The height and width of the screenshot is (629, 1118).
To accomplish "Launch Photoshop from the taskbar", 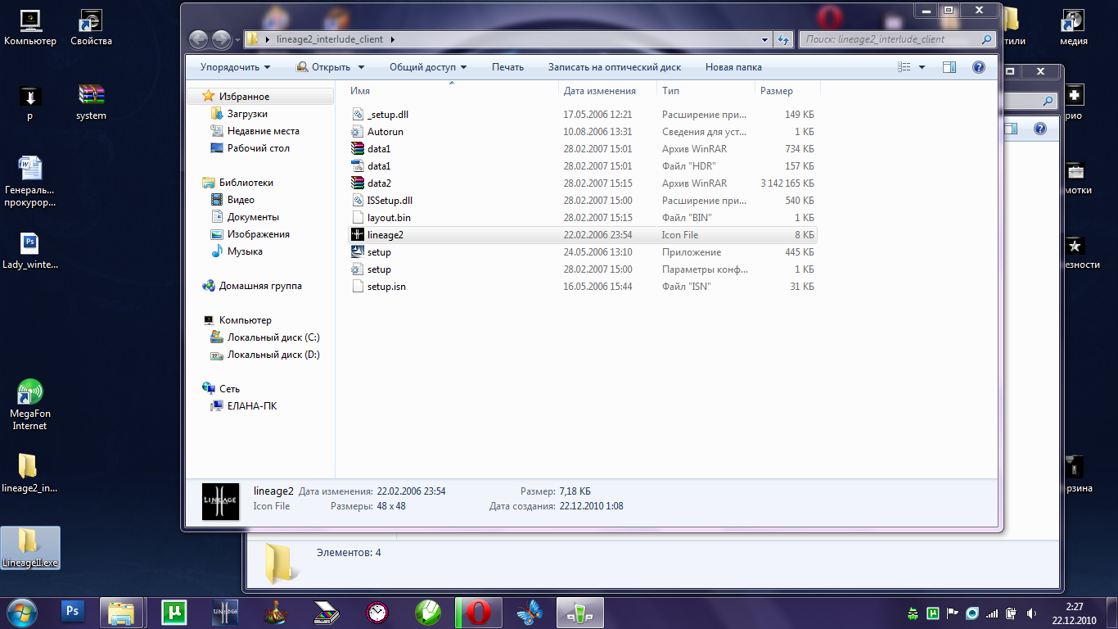I will (x=73, y=611).
